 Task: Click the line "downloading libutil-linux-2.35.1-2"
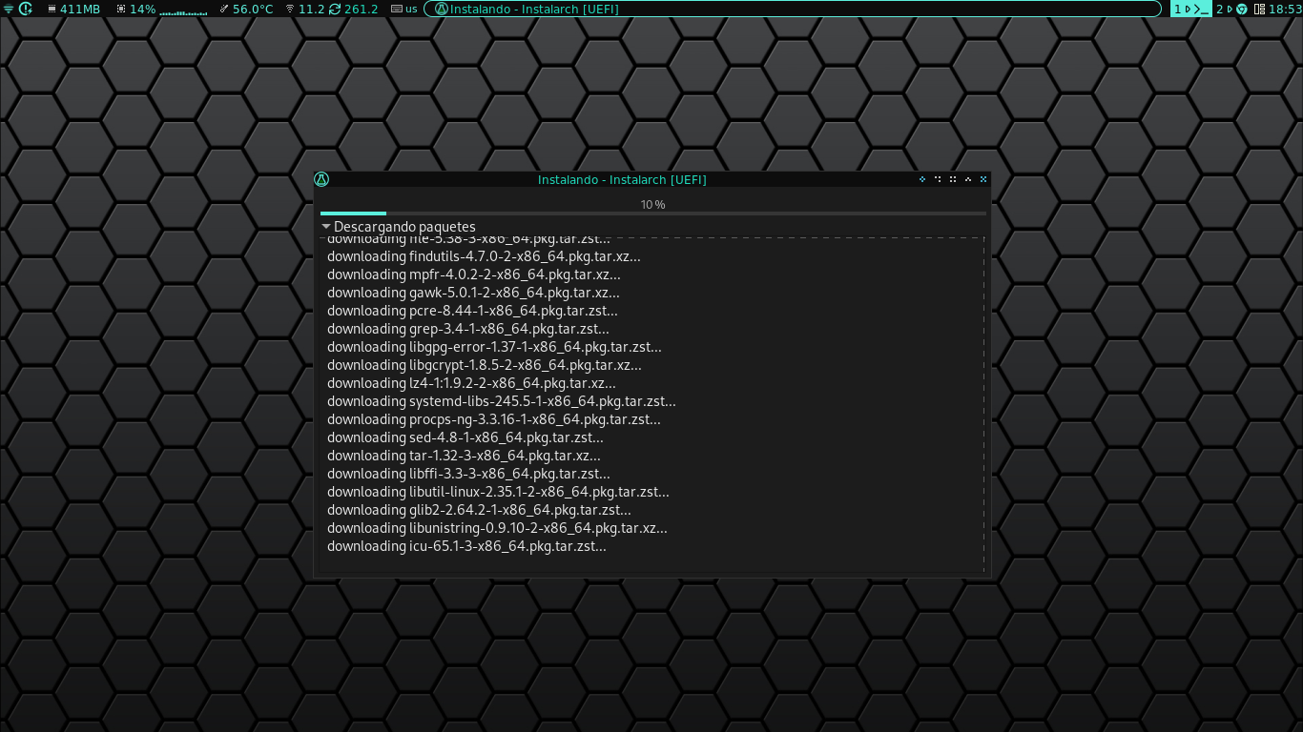[x=498, y=492]
